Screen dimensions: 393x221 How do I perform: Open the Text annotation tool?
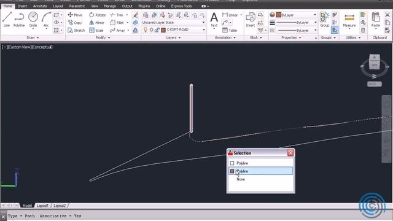[x=214, y=20]
